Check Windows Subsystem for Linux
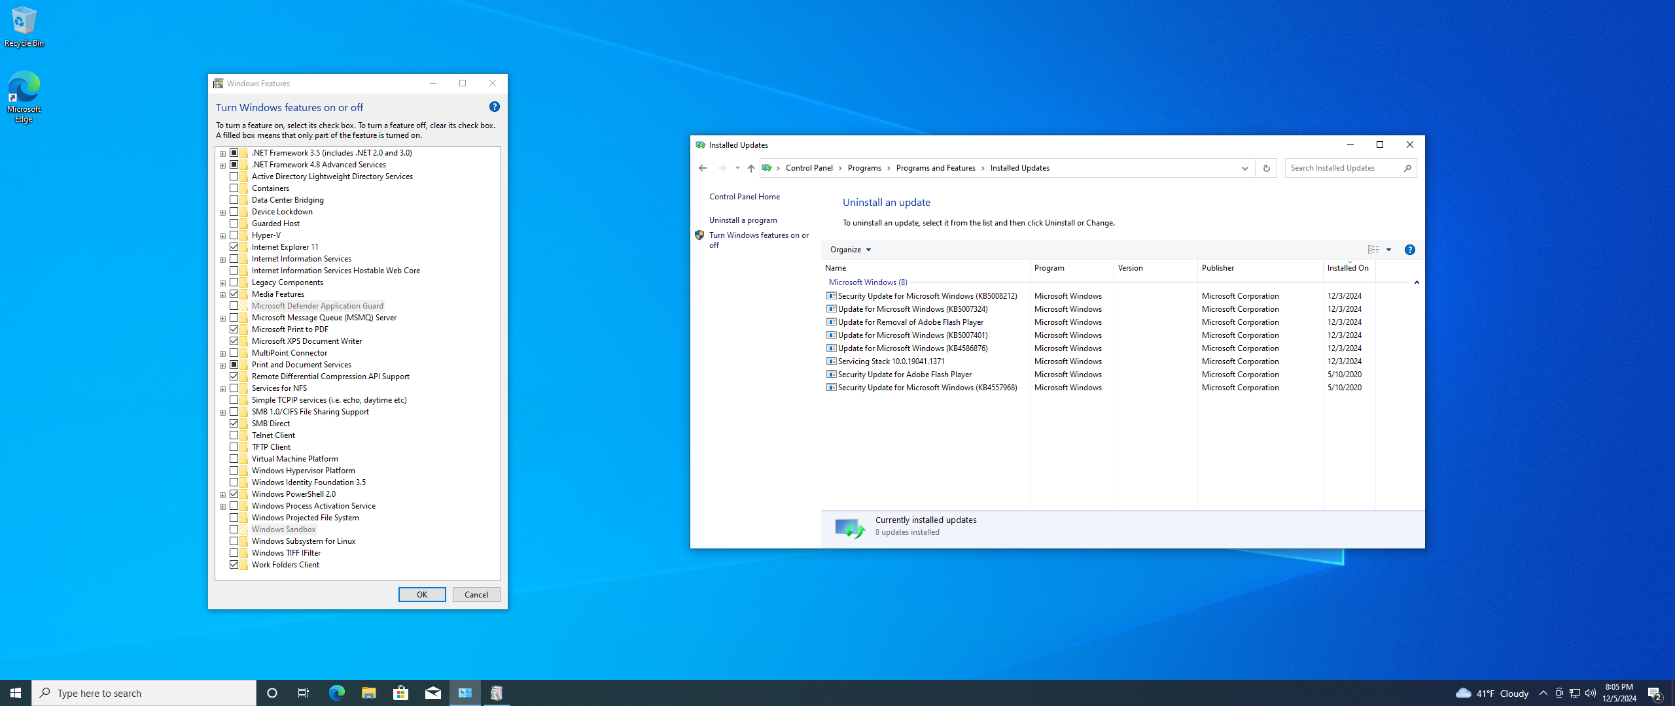This screenshot has width=1675, height=706. click(x=234, y=541)
